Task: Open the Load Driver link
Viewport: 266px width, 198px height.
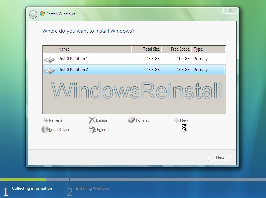Action: (x=59, y=130)
